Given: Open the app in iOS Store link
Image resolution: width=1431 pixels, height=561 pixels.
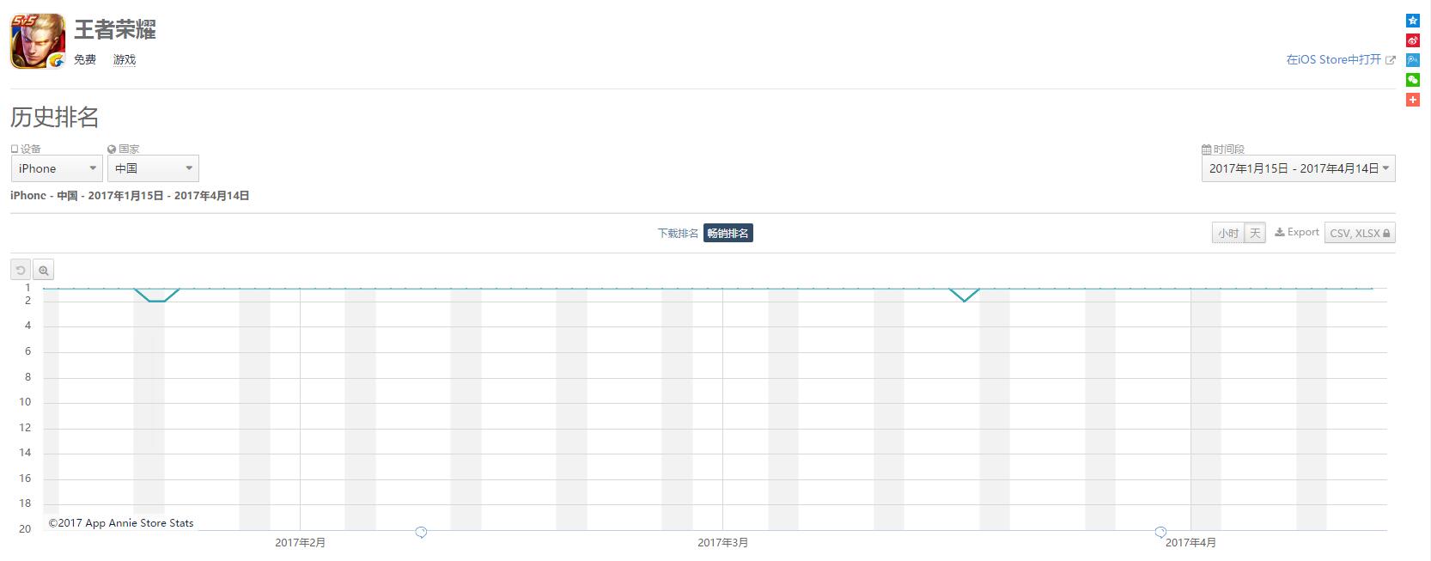Looking at the screenshot, I should click(x=1340, y=59).
